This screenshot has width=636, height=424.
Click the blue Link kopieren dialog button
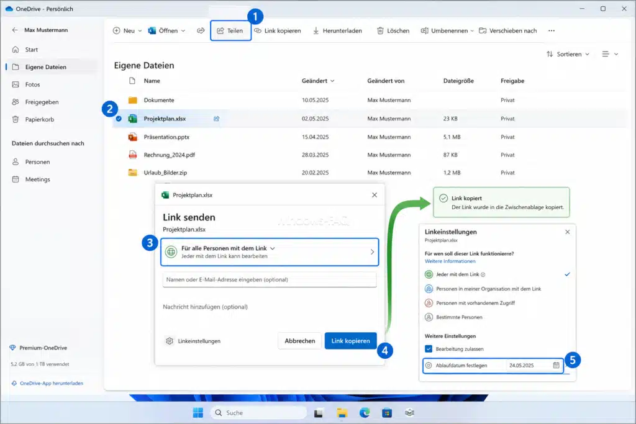pos(350,341)
